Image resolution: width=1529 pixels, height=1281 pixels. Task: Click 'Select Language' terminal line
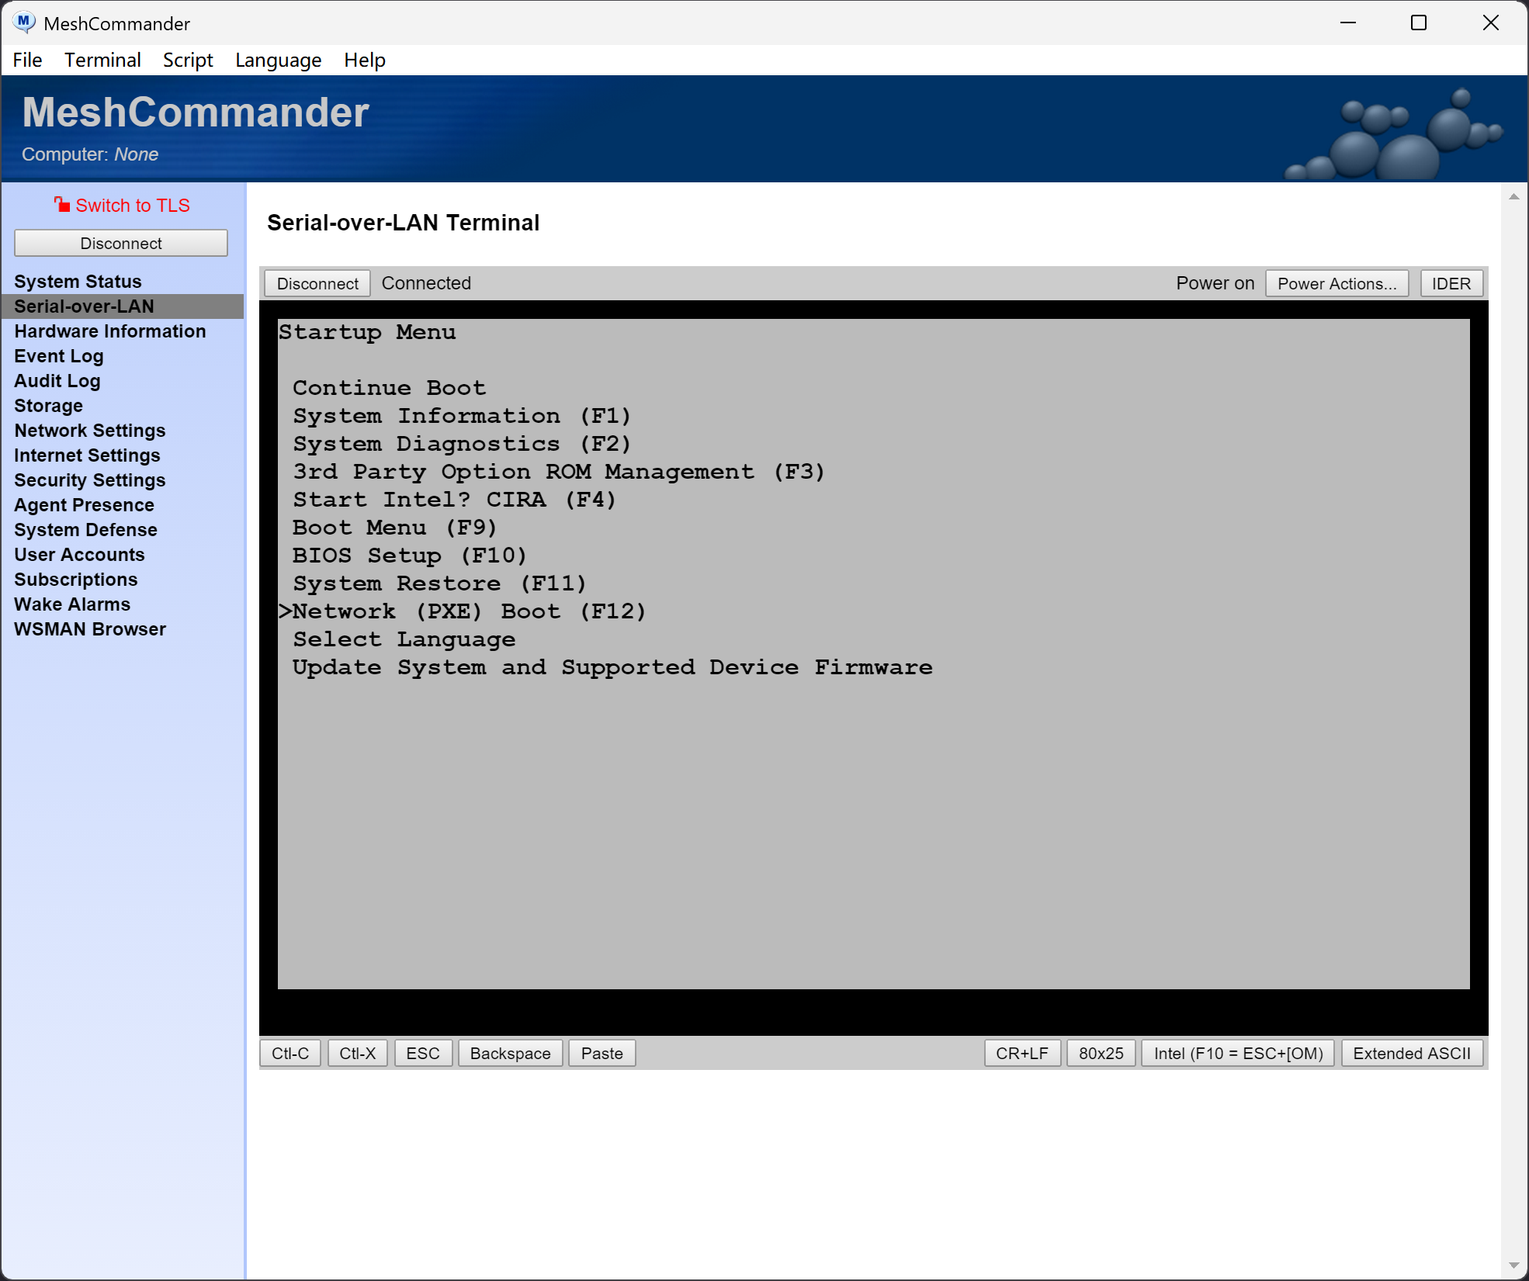(404, 639)
